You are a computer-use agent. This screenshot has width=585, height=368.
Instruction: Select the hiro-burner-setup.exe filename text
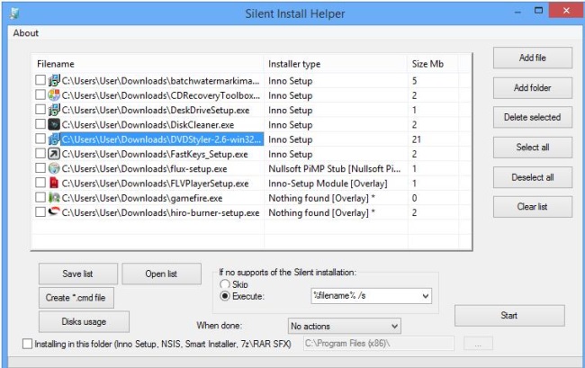[x=160, y=213]
